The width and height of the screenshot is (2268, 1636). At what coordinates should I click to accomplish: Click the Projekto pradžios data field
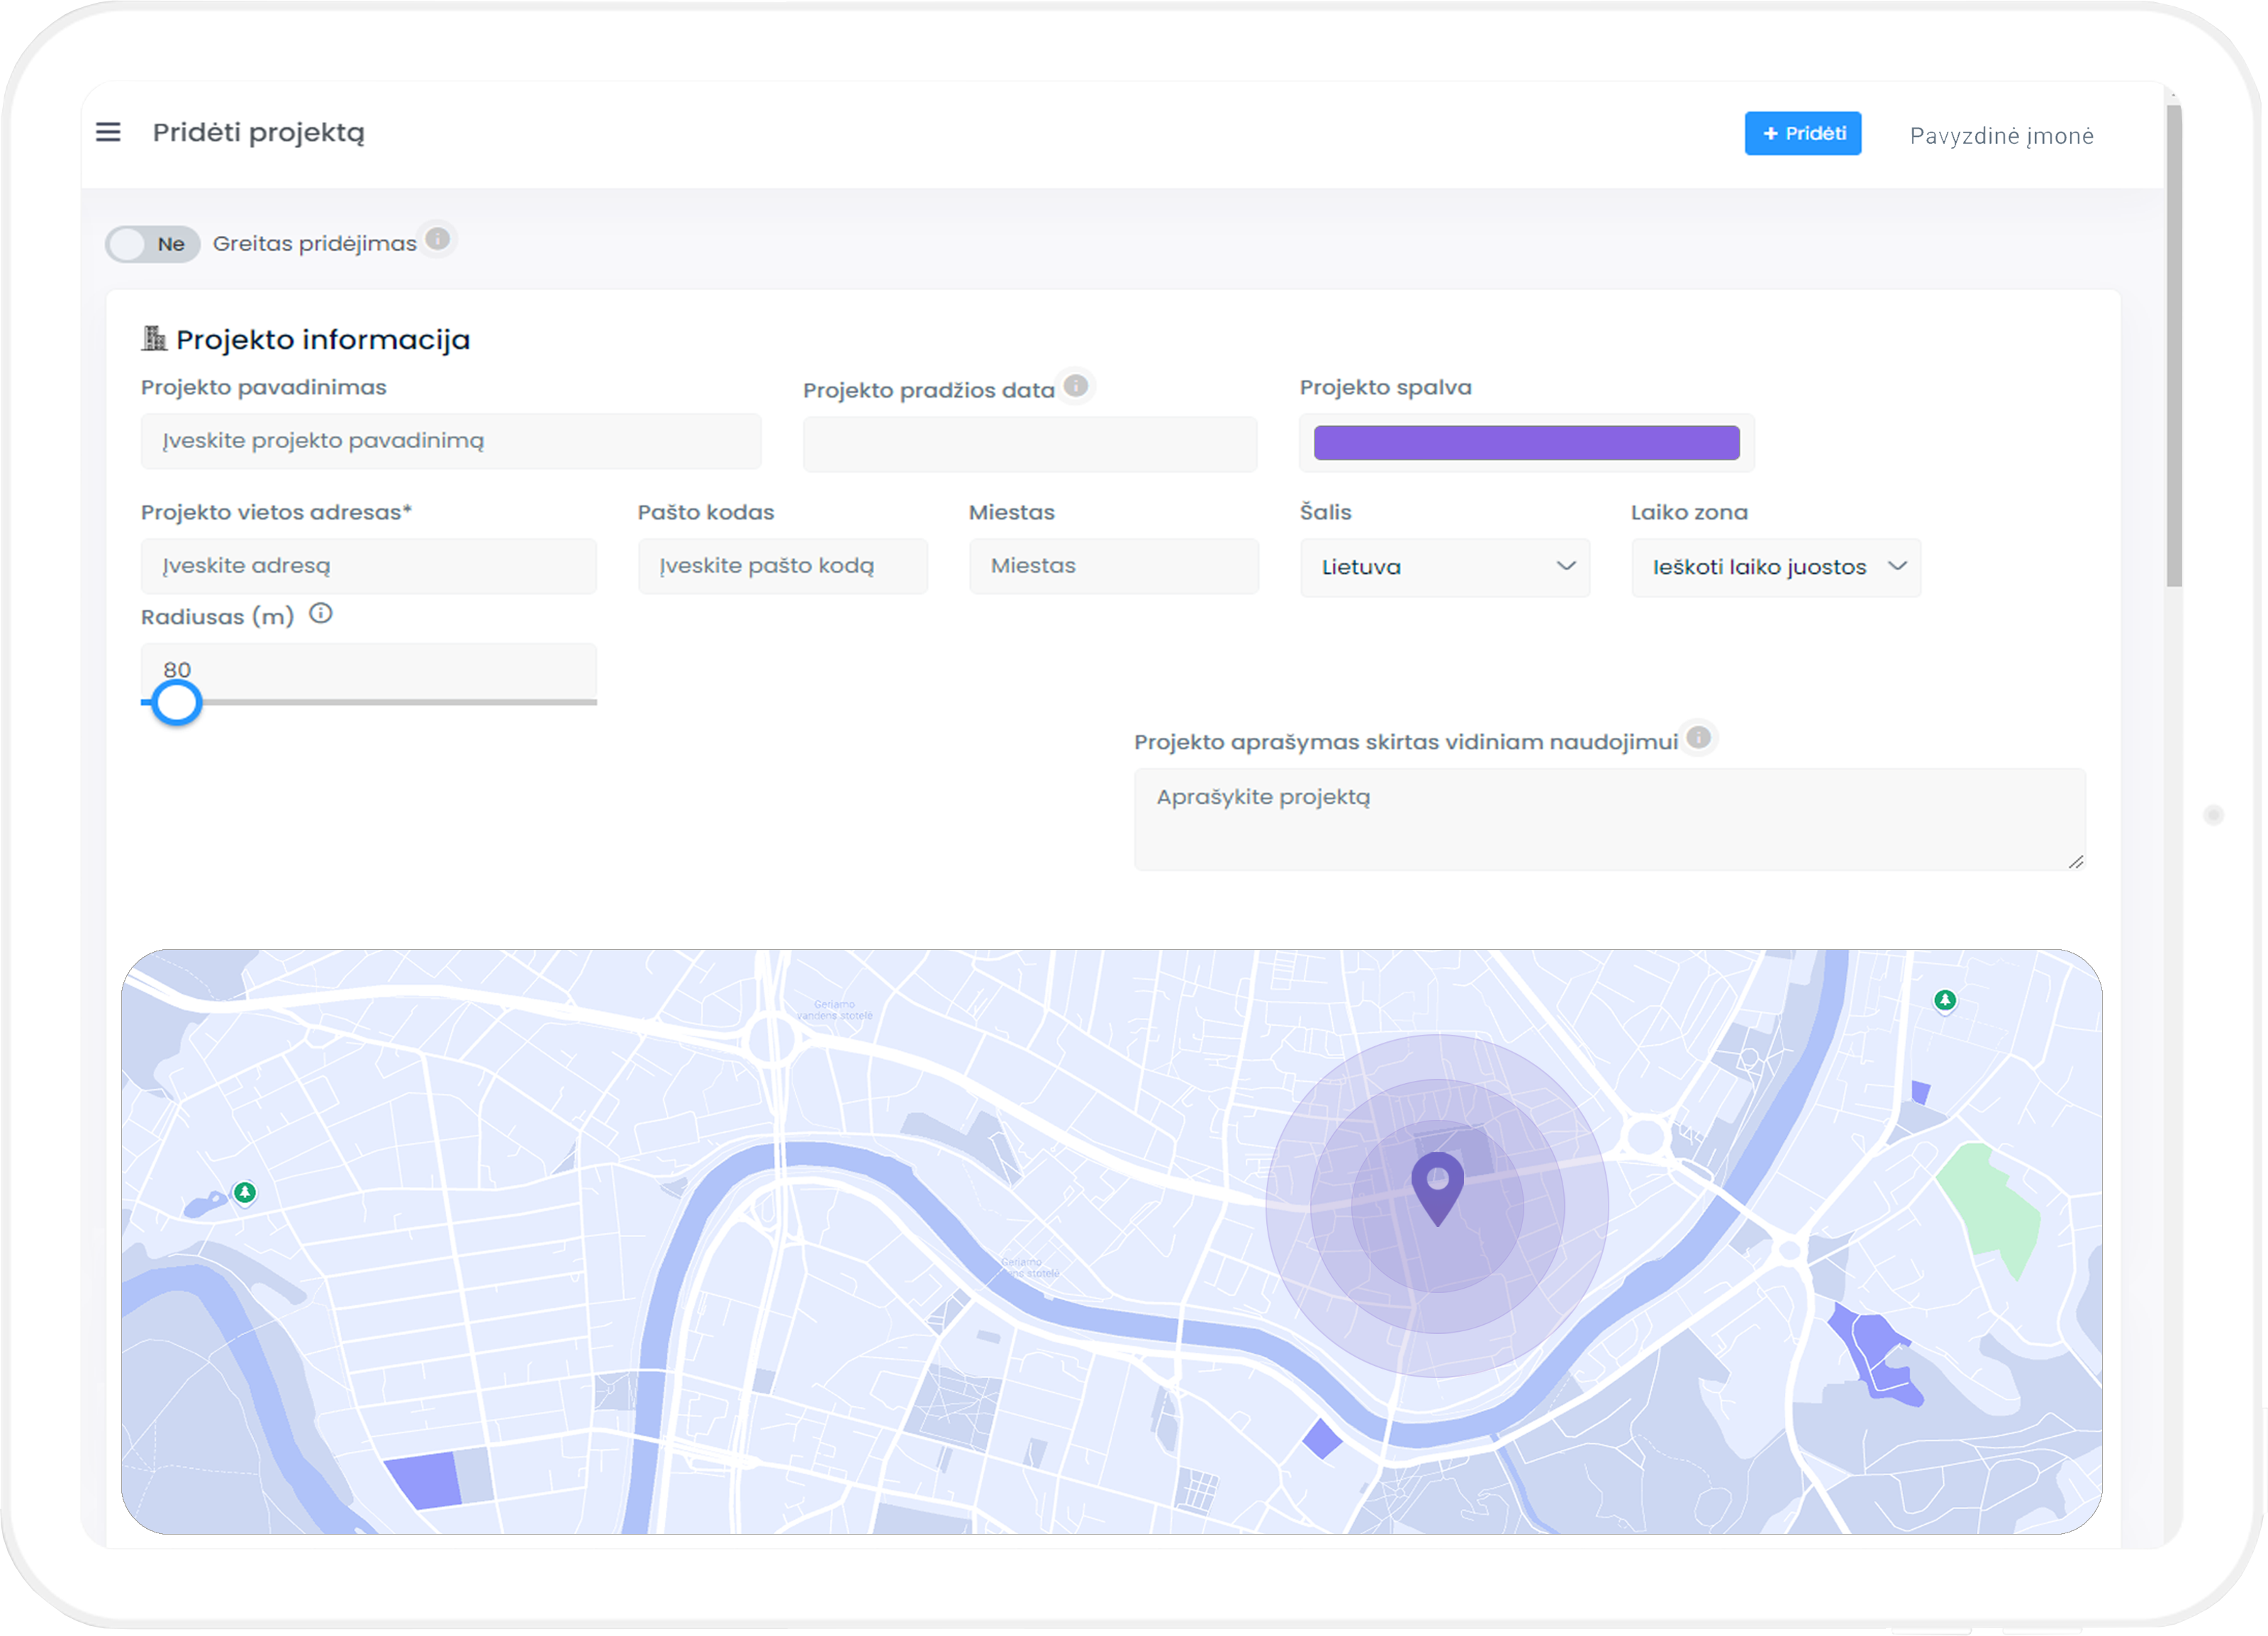pos(1029,444)
